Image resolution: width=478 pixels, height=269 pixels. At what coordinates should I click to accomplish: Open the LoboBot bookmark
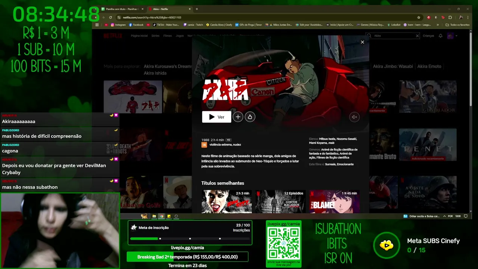click(394, 25)
